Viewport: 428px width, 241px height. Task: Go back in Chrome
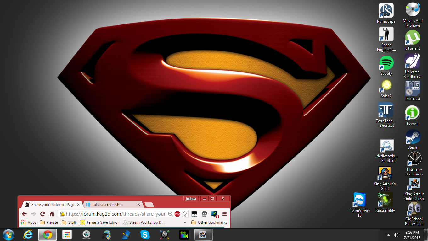[x=24, y=214]
